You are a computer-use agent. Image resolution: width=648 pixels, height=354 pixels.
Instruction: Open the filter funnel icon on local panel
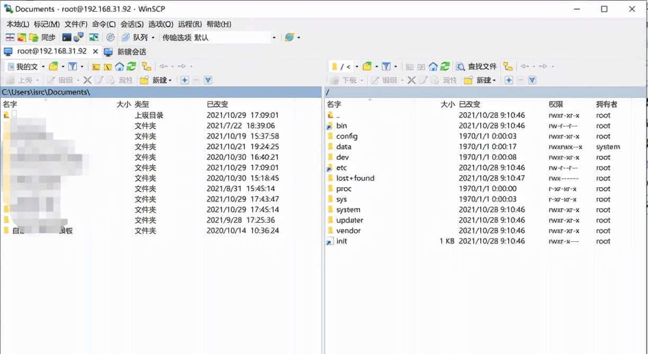tap(72, 66)
